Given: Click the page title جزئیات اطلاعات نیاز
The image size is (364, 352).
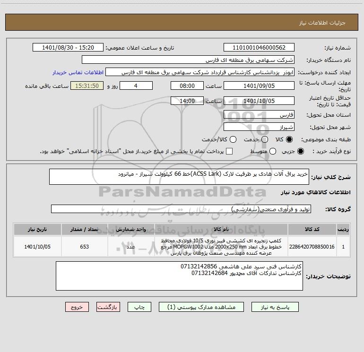Looking at the screenshot, I should click(322, 23).
